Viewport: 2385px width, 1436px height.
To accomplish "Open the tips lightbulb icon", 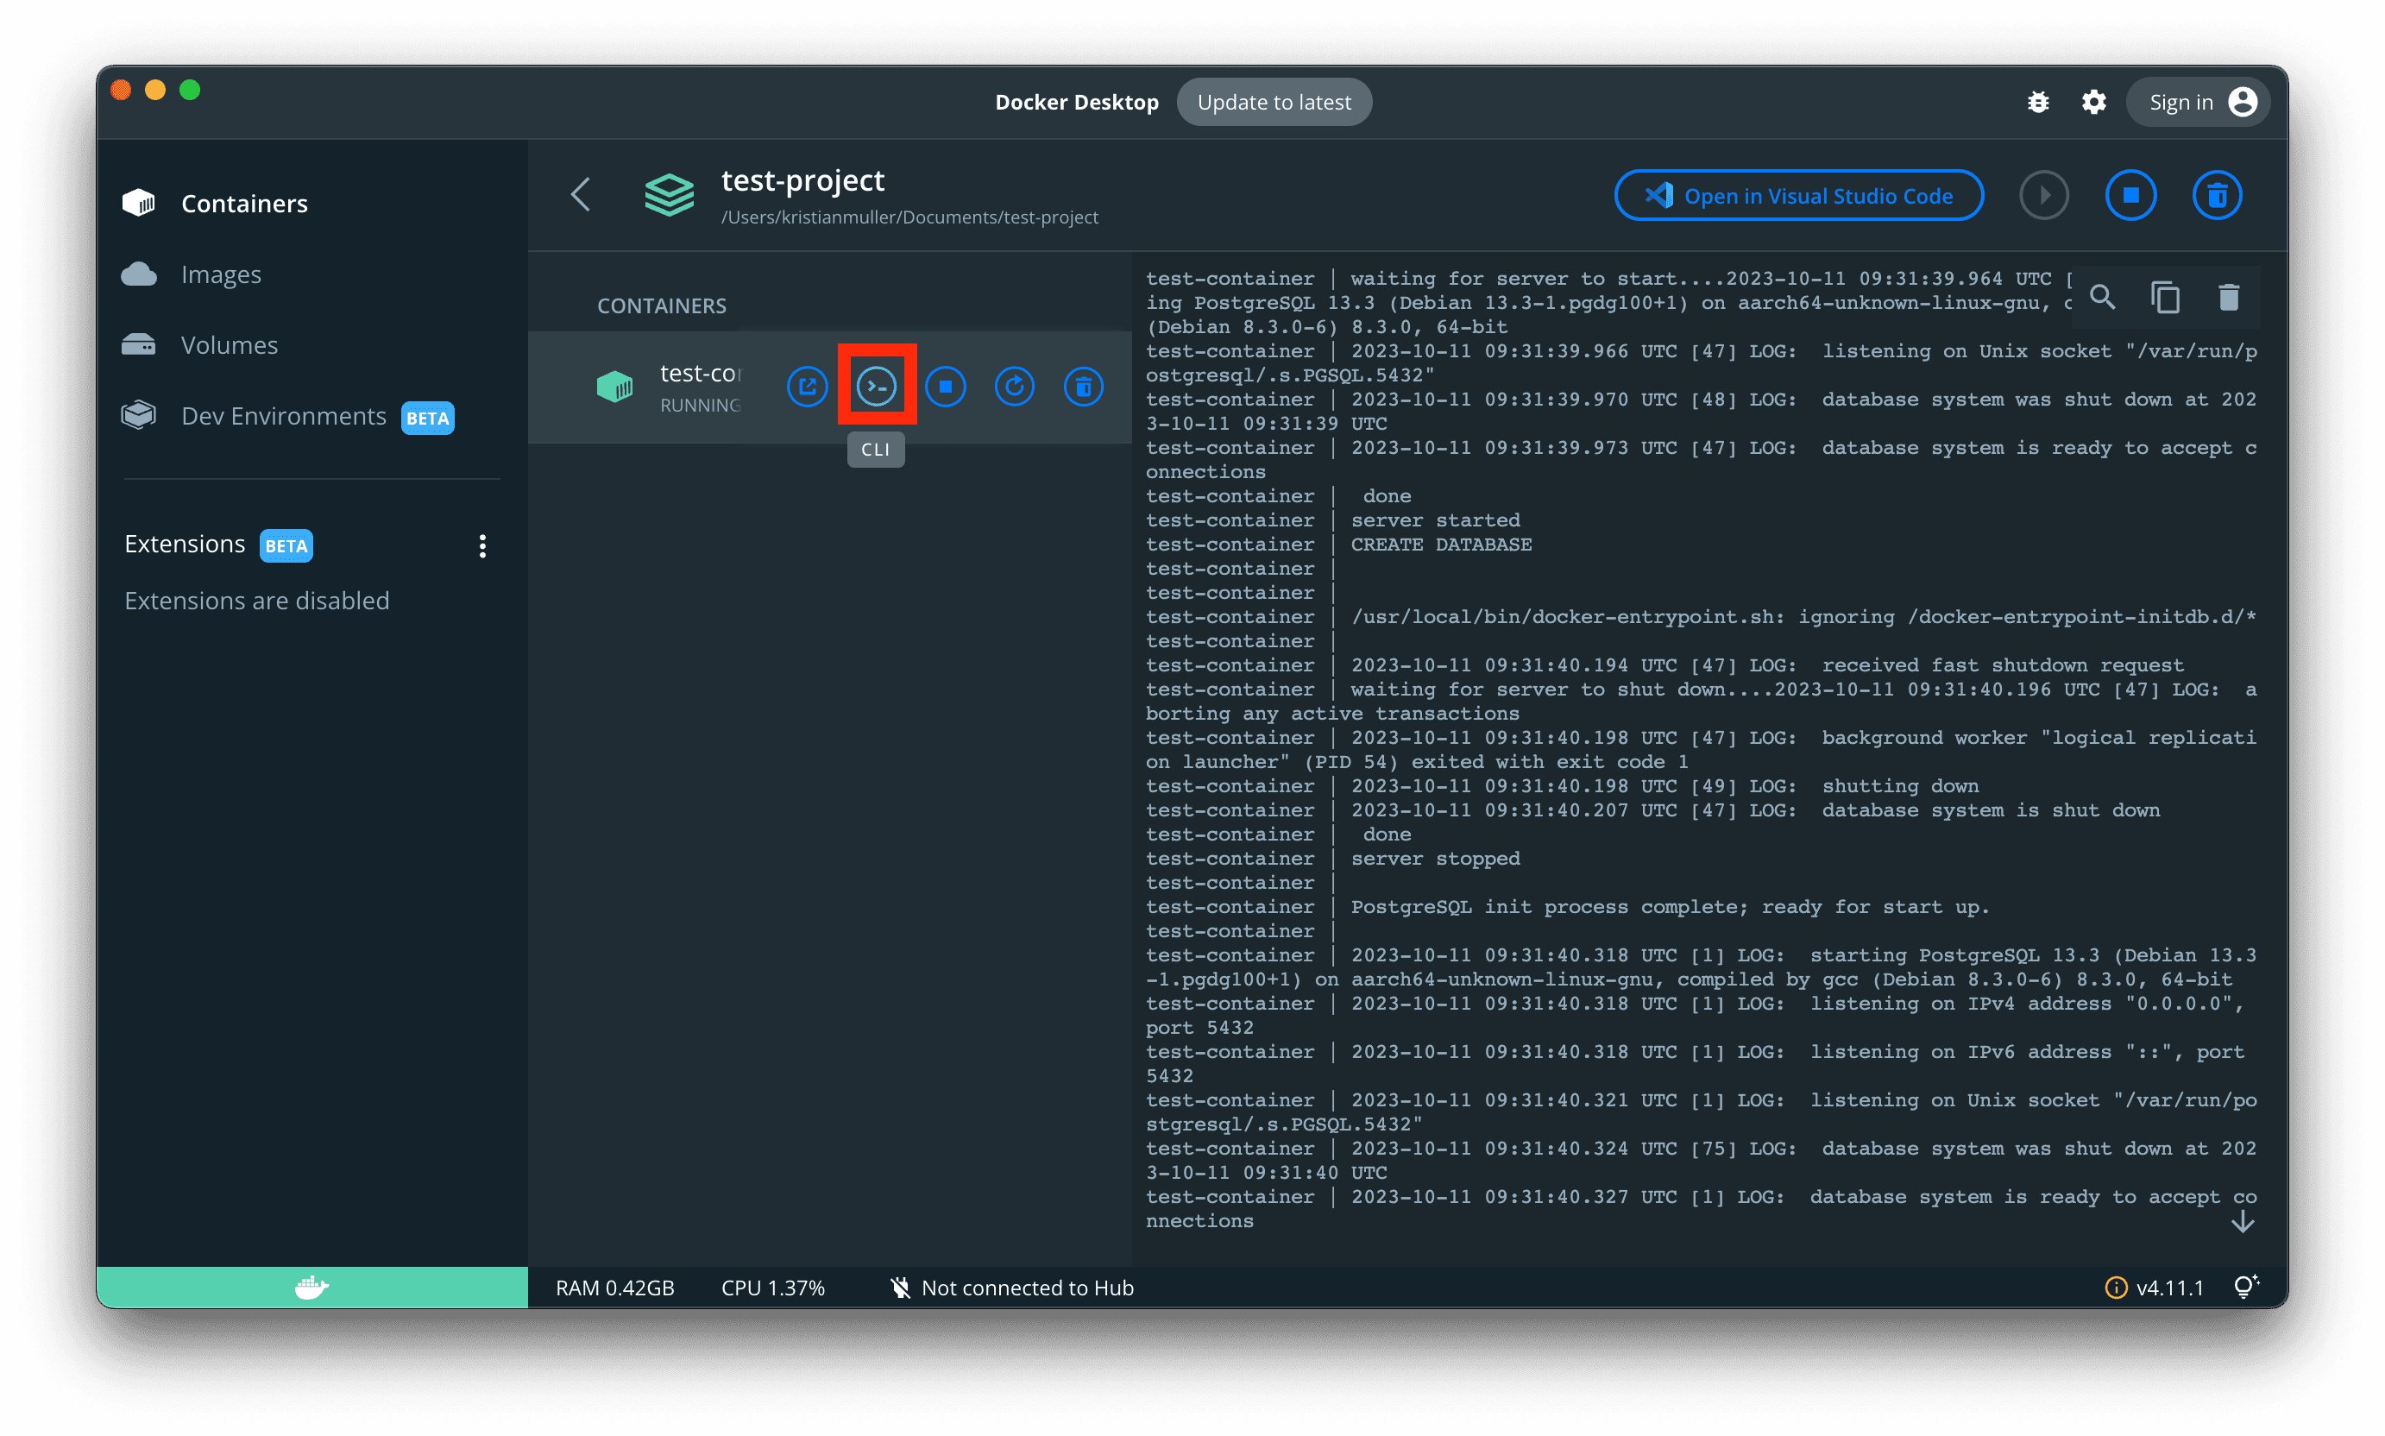I will tap(2246, 1287).
